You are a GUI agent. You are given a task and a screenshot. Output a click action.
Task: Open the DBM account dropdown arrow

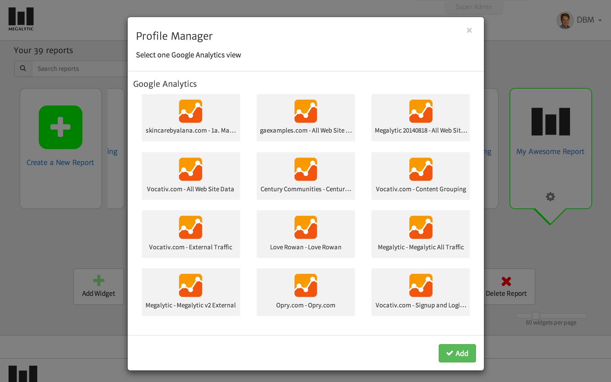600,20
